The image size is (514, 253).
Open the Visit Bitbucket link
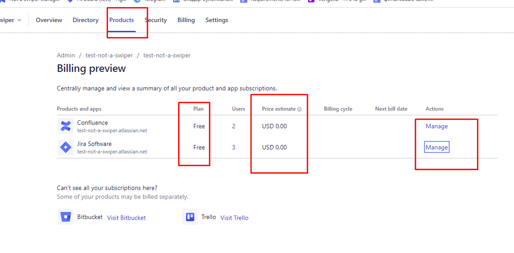[x=127, y=218]
